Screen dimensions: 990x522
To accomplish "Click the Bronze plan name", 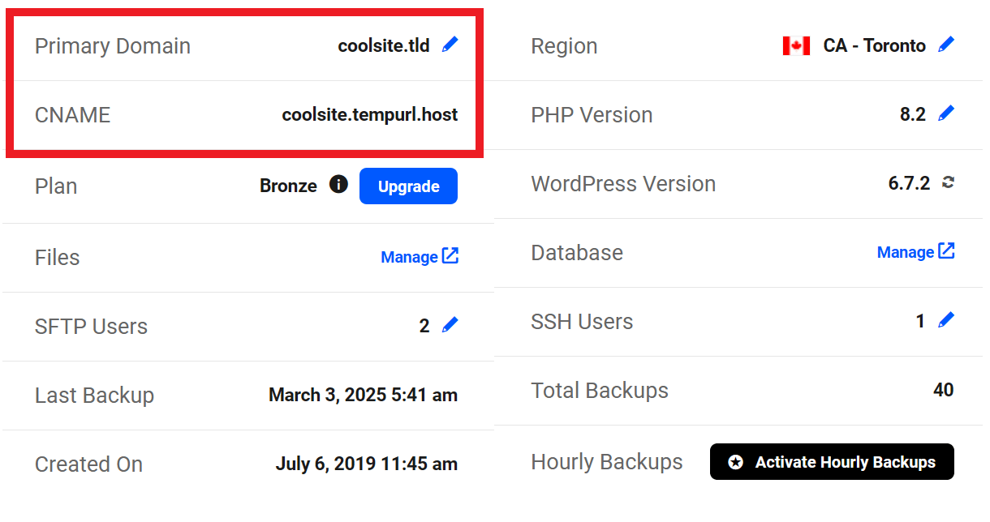I will 288,186.
